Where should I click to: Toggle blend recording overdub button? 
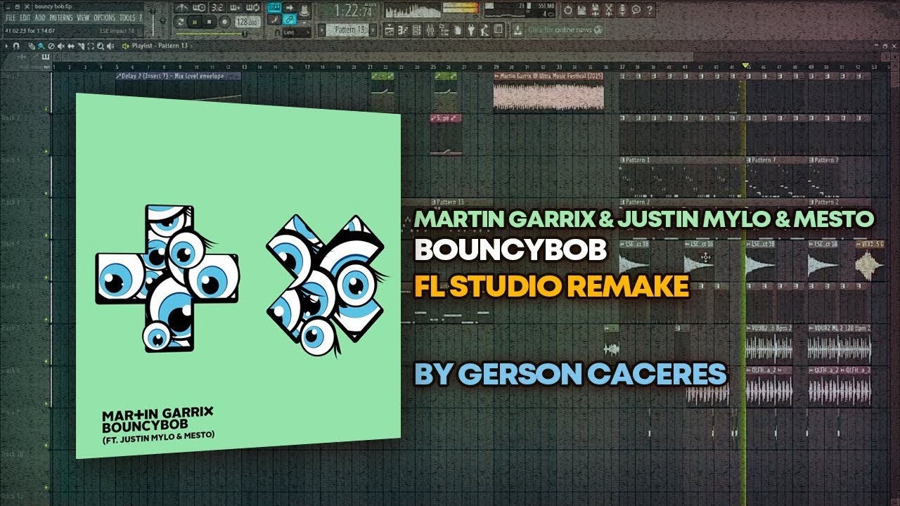[x=234, y=7]
